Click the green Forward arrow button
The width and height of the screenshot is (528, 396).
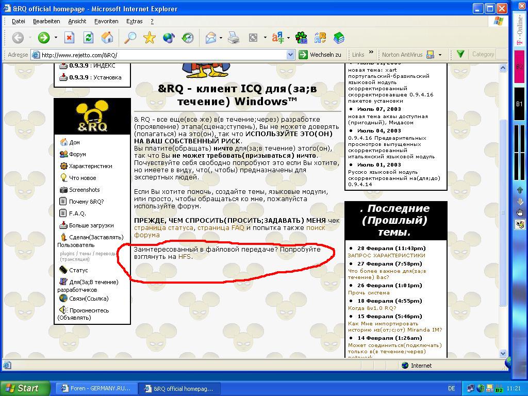[43, 38]
